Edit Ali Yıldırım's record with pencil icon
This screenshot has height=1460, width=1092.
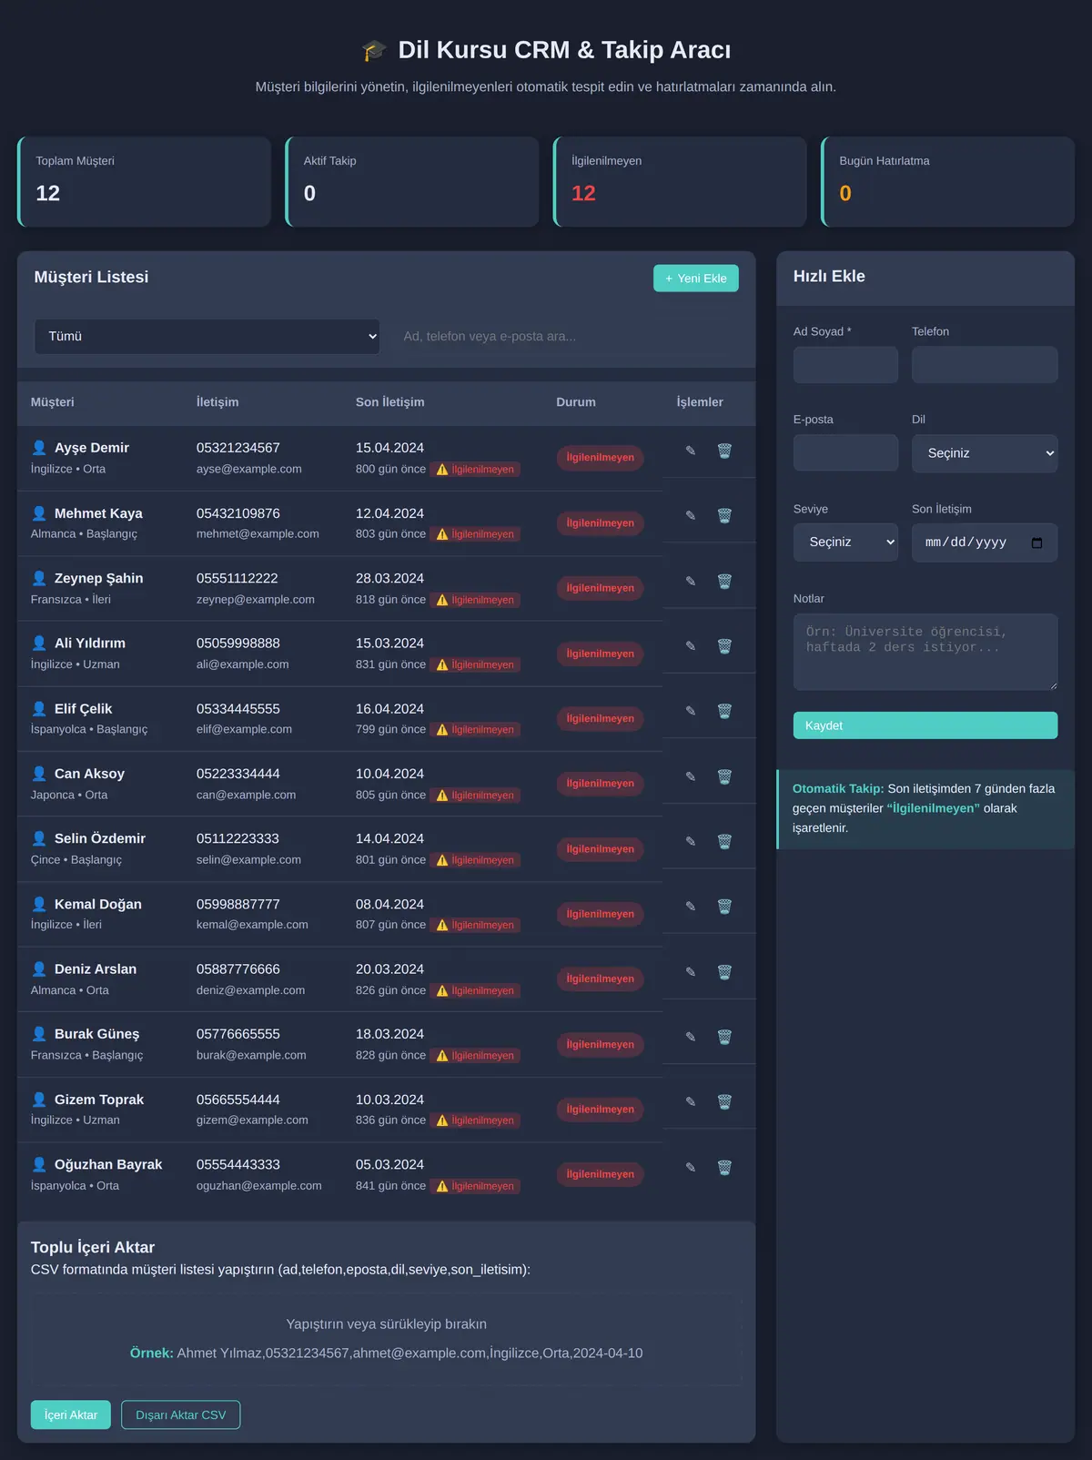691,646
